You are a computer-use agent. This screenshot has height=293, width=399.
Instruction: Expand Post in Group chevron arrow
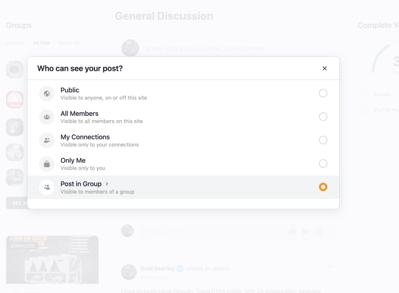pos(107,184)
